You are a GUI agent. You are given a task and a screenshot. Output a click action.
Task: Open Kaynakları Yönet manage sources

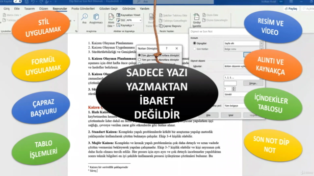tap(129, 15)
